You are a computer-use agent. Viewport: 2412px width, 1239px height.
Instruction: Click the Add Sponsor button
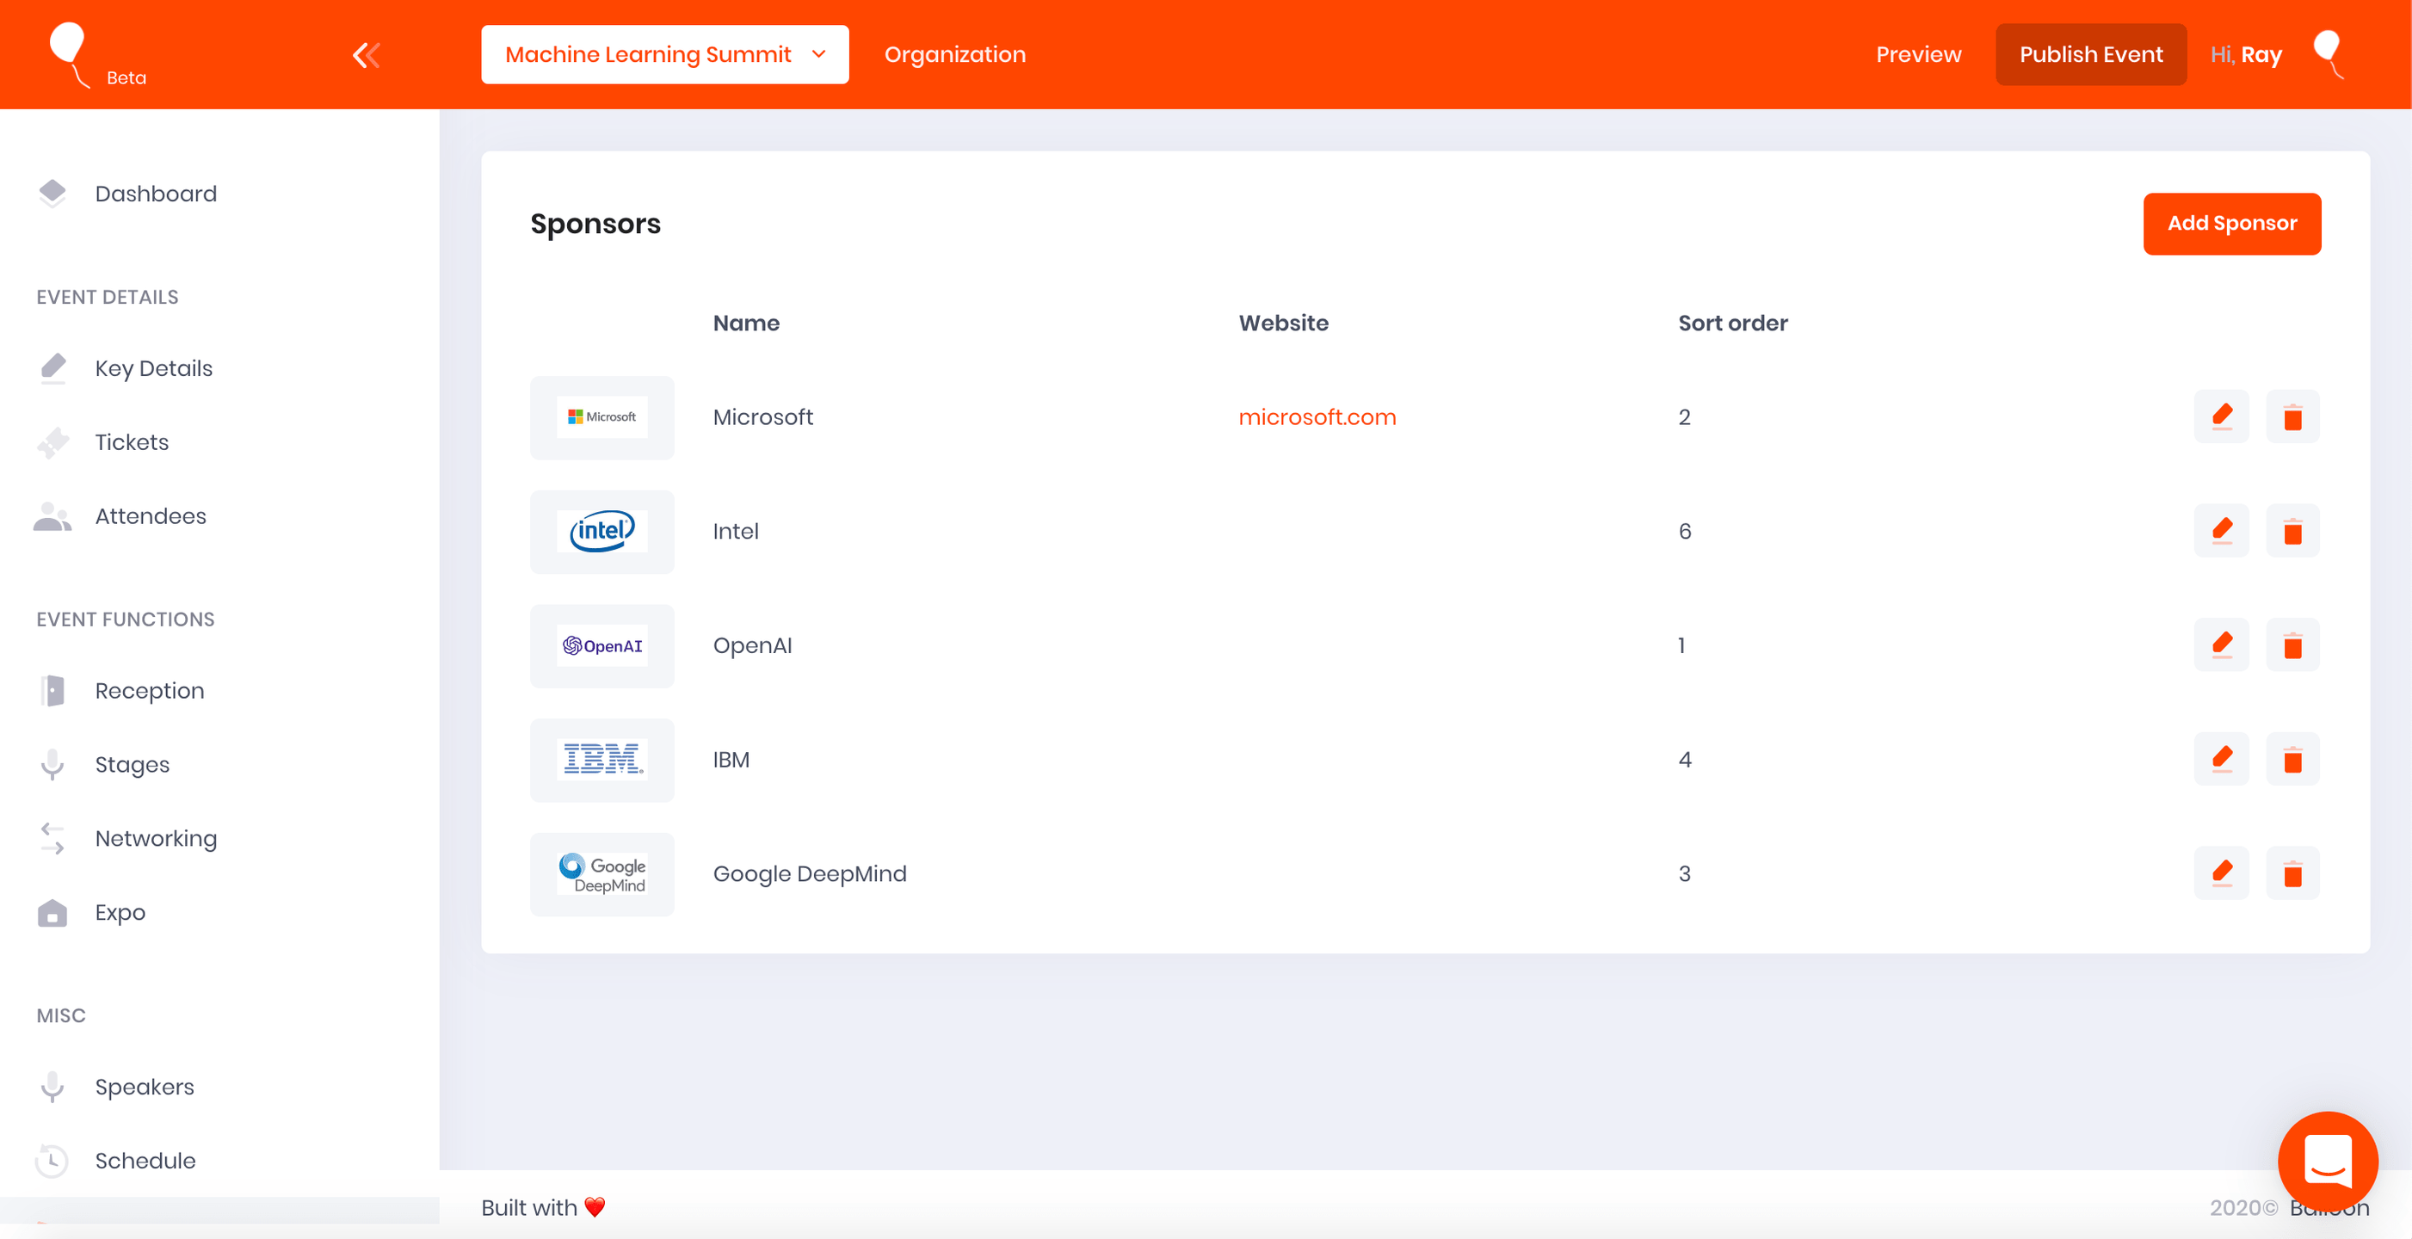coord(2231,223)
